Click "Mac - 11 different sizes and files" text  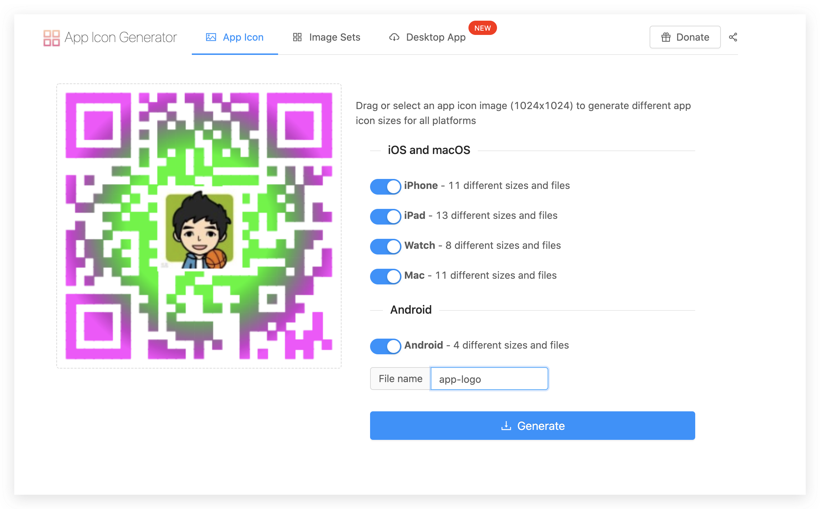(481, 275)
